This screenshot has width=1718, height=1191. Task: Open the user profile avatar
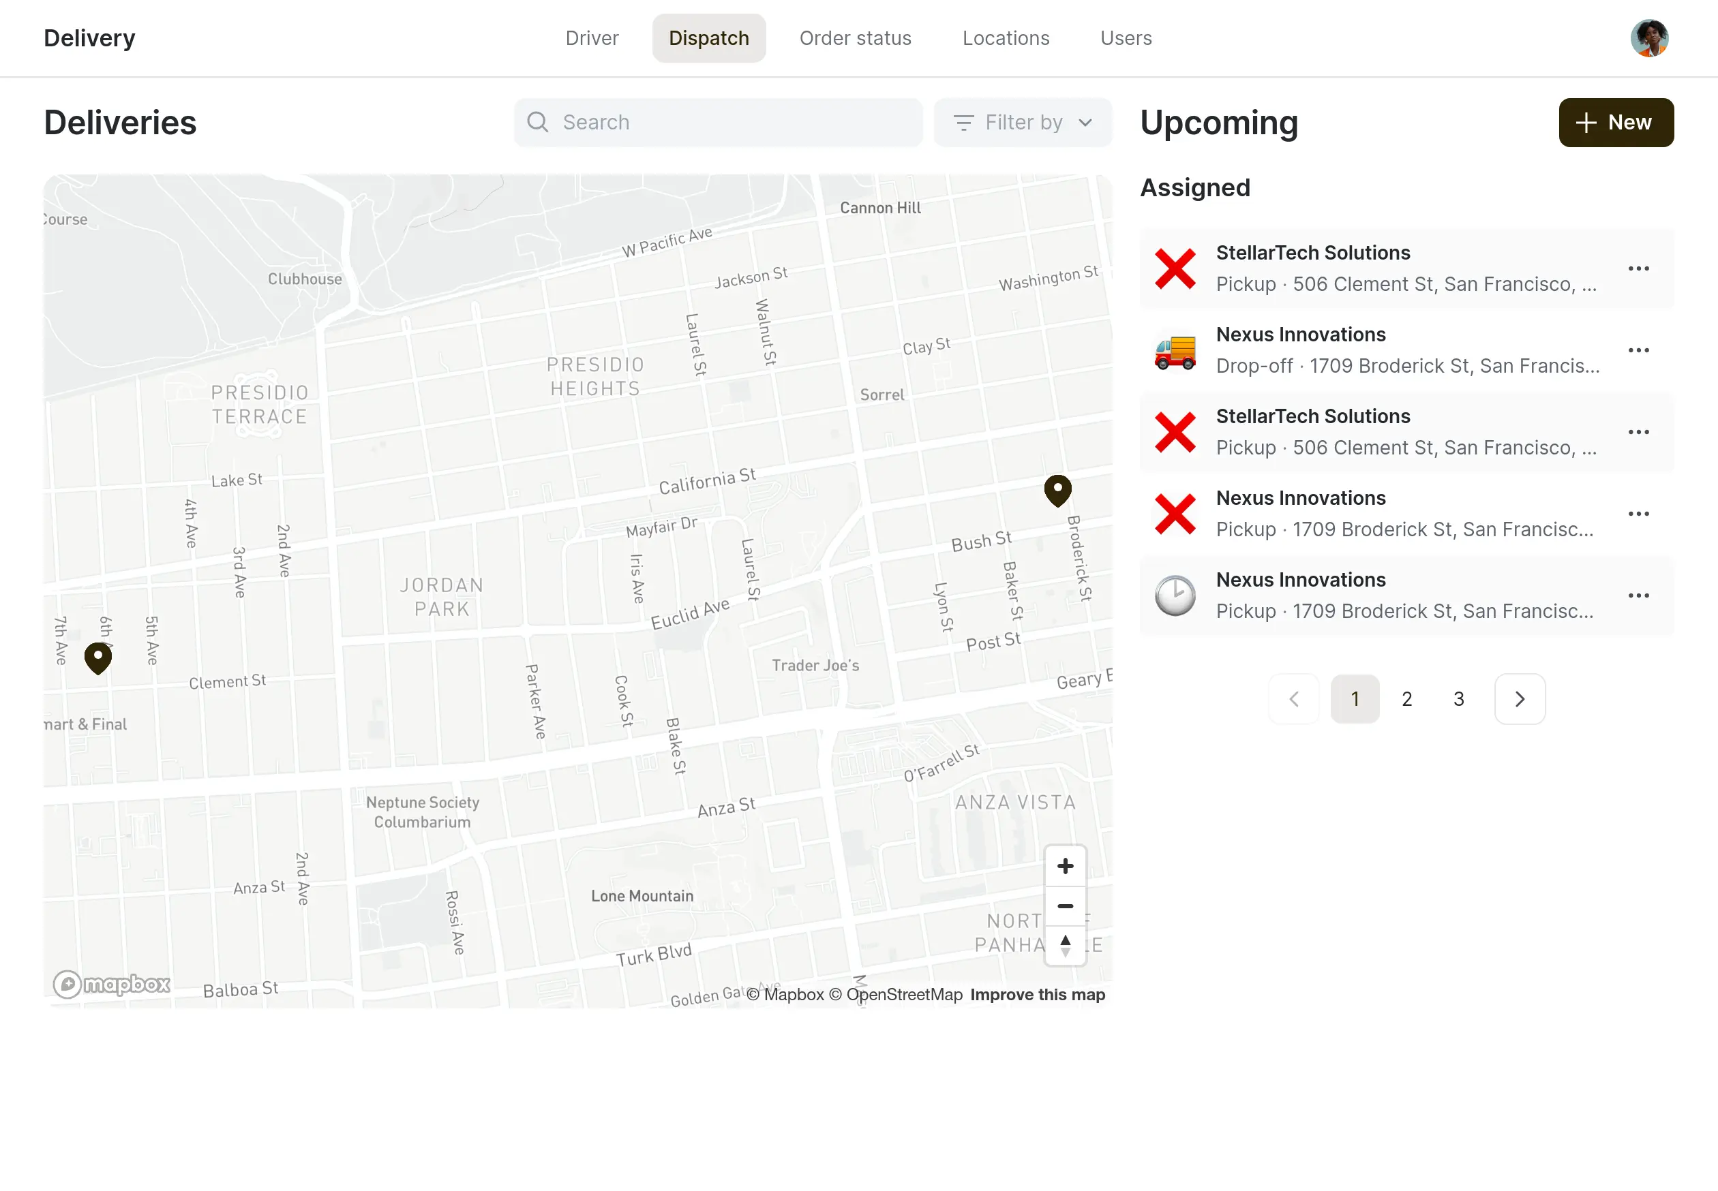(1648, 38)
